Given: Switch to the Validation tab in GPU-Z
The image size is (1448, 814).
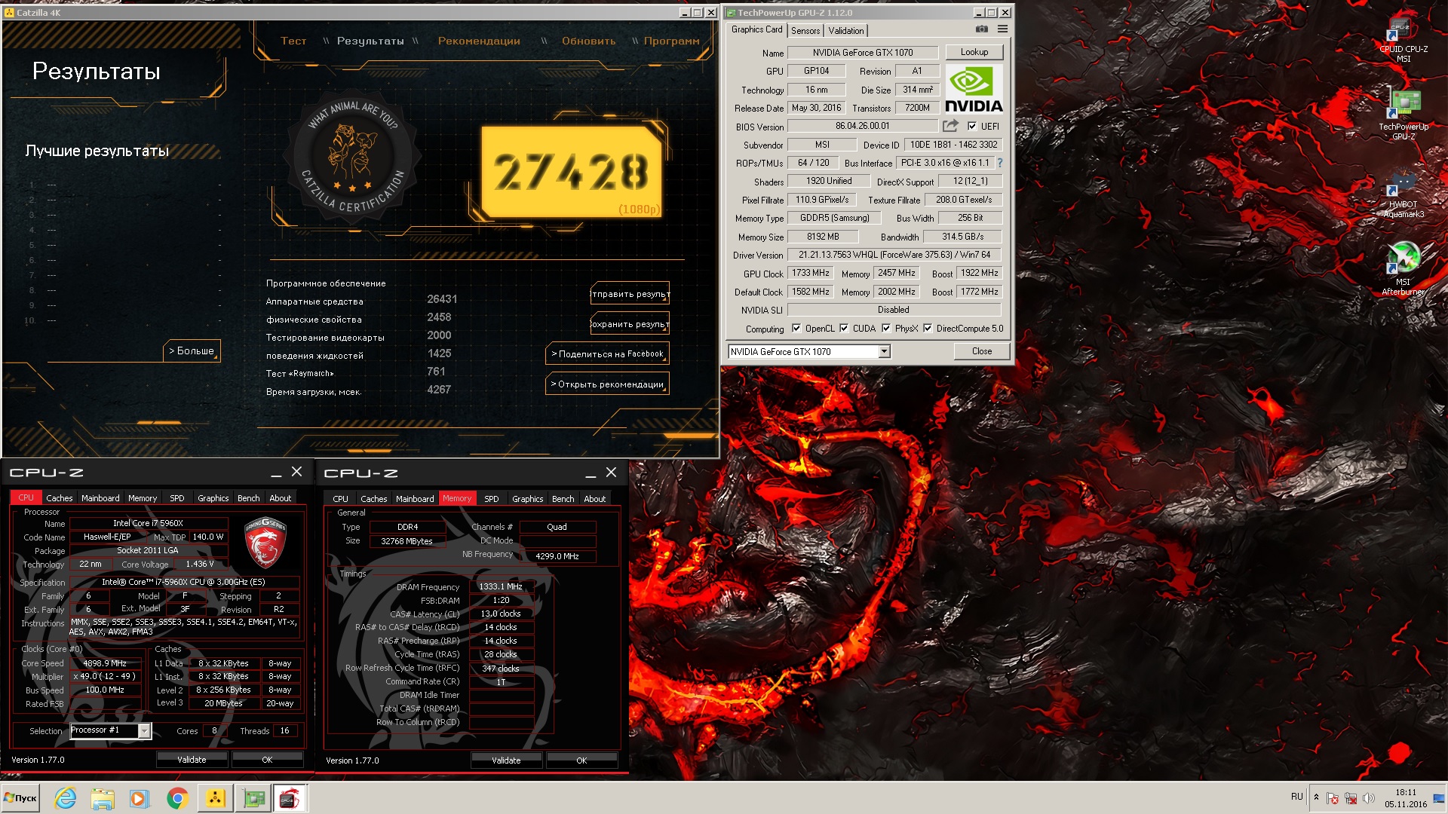Looking at the screenshot, I should [x=846, y=31].
